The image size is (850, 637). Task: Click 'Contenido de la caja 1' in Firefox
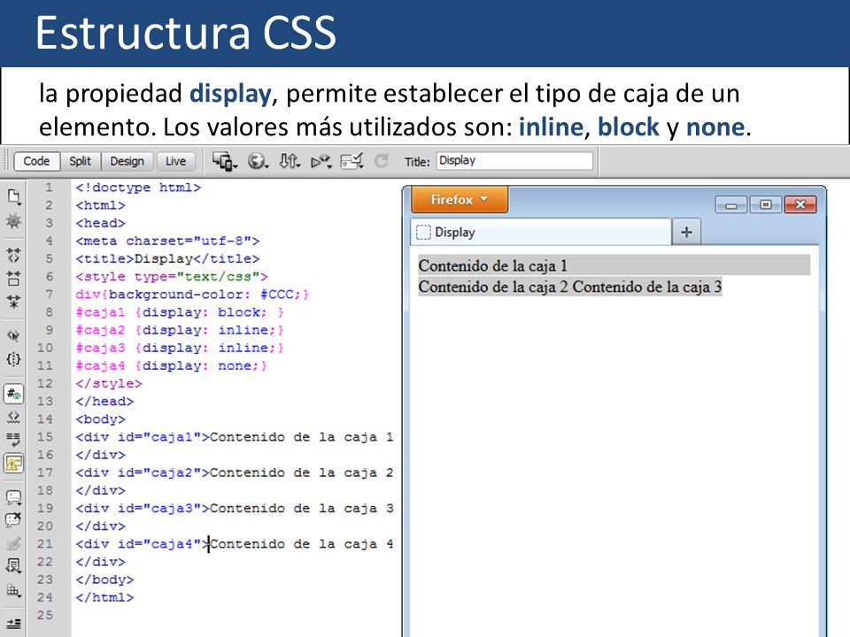tap(493, 266)
